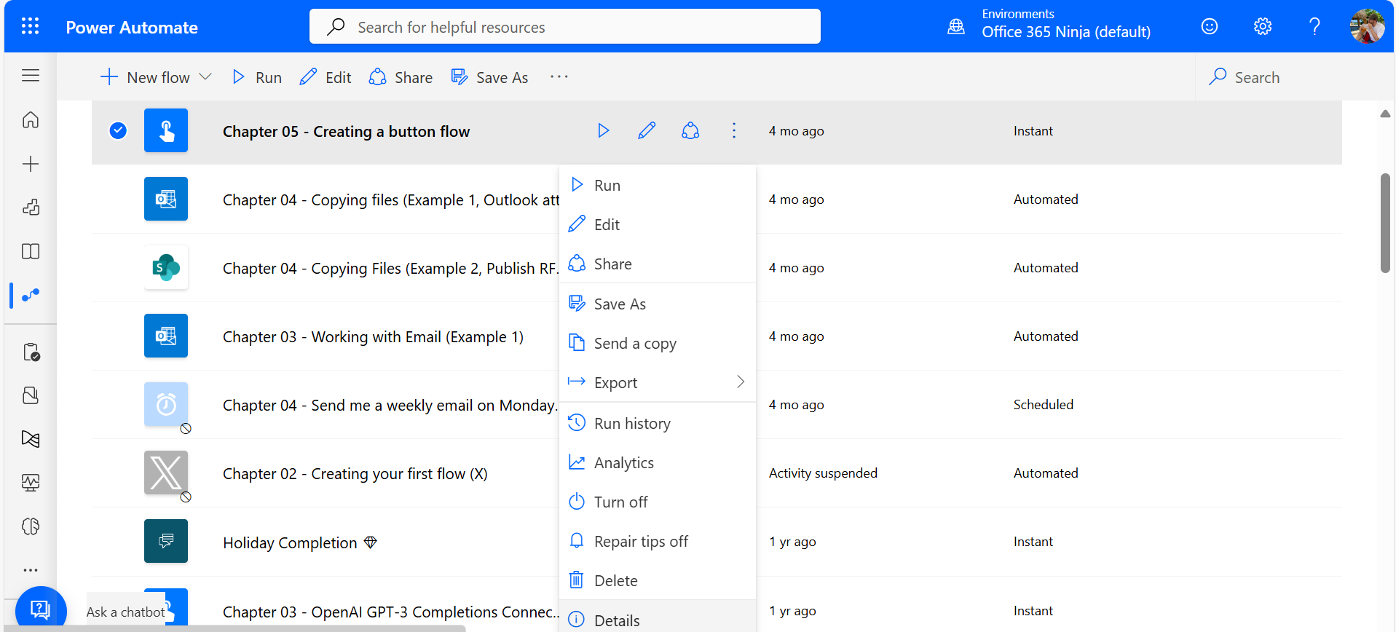Click the vertical scrollbar thumb
The image size is (1396, 632).
coord(1385,223)
